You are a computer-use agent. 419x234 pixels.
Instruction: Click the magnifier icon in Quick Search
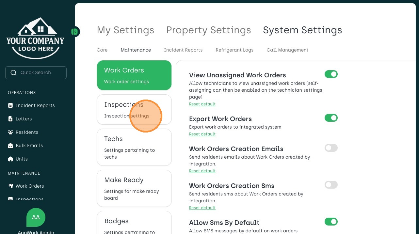click(x=13, y=73)
